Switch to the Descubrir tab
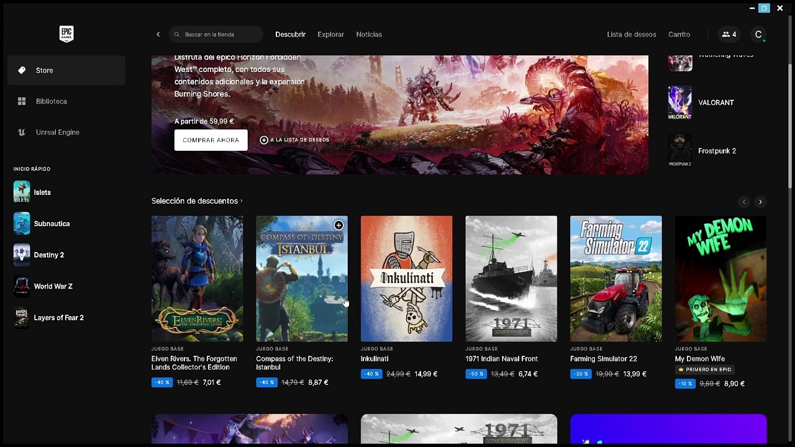Viewport: 795px width, 447px height. (290, 34)
